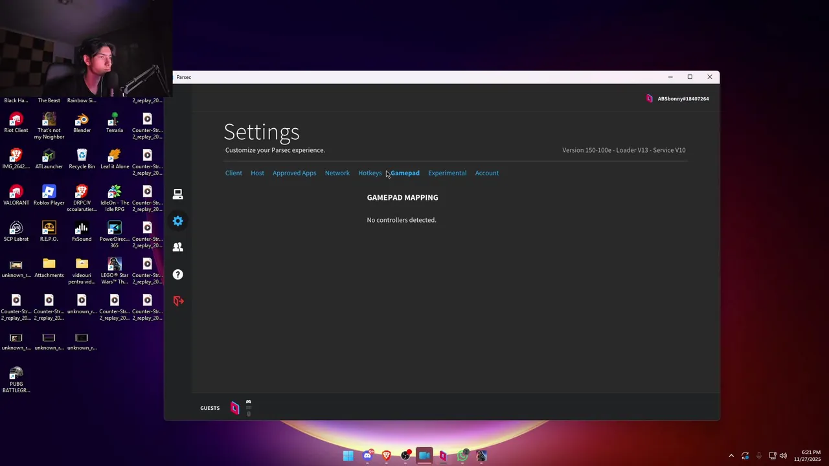829x466 pixels.
Task: Select the Gamepad tab
Action: click(405, 173)
